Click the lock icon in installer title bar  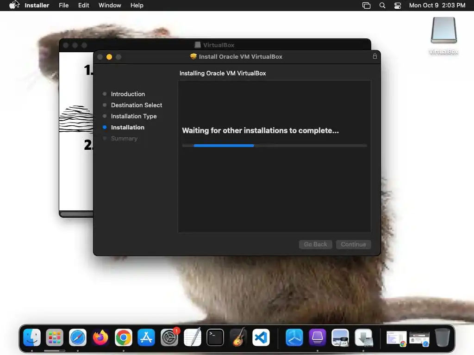(x=374, y=56)
